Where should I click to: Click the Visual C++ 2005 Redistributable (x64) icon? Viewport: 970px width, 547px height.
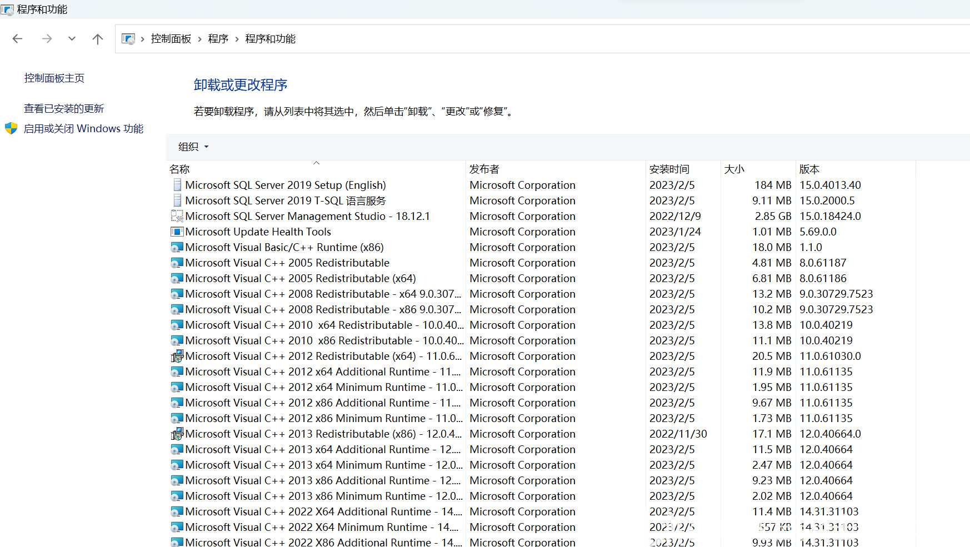tap(177, 278)
